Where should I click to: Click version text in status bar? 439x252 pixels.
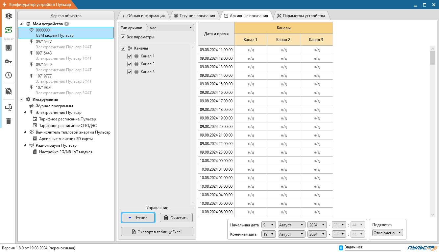click(x=39, y=248)
